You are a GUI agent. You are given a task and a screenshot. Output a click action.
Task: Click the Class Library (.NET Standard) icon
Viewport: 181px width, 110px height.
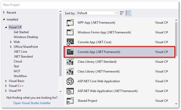point(70,62)
